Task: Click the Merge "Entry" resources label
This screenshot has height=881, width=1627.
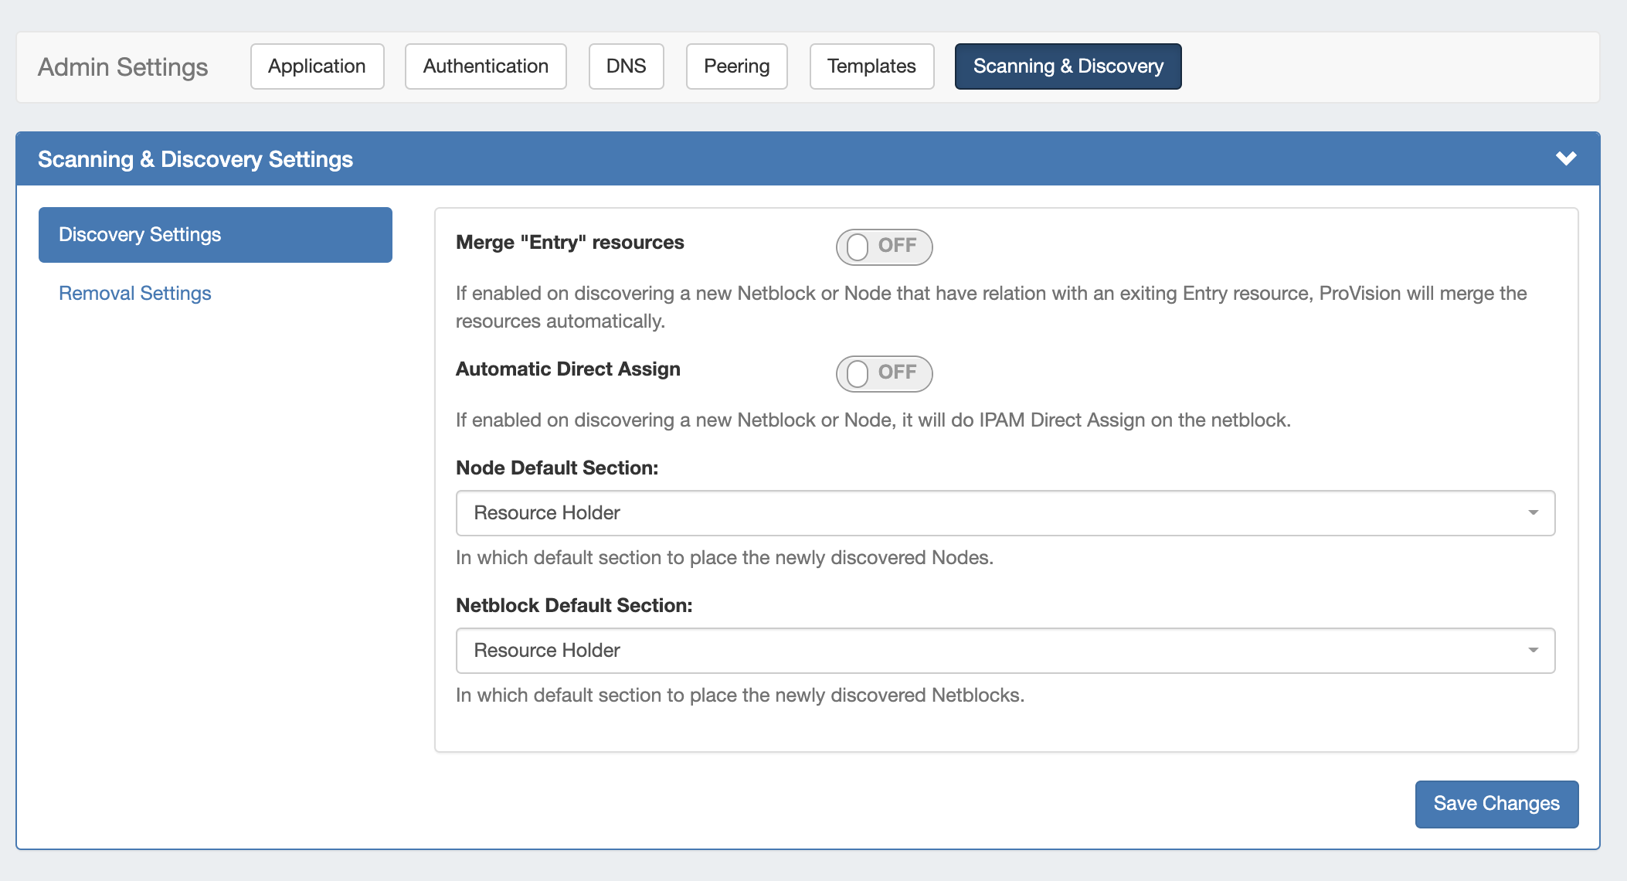Action: click(x=569, y=243)
